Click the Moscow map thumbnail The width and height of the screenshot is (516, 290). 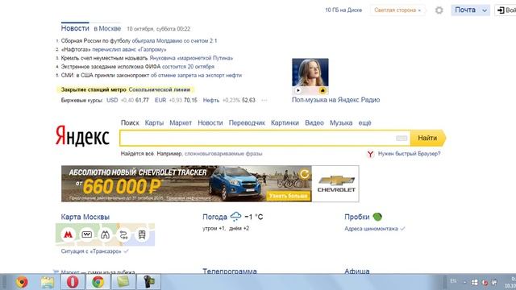tap(105, 234)
